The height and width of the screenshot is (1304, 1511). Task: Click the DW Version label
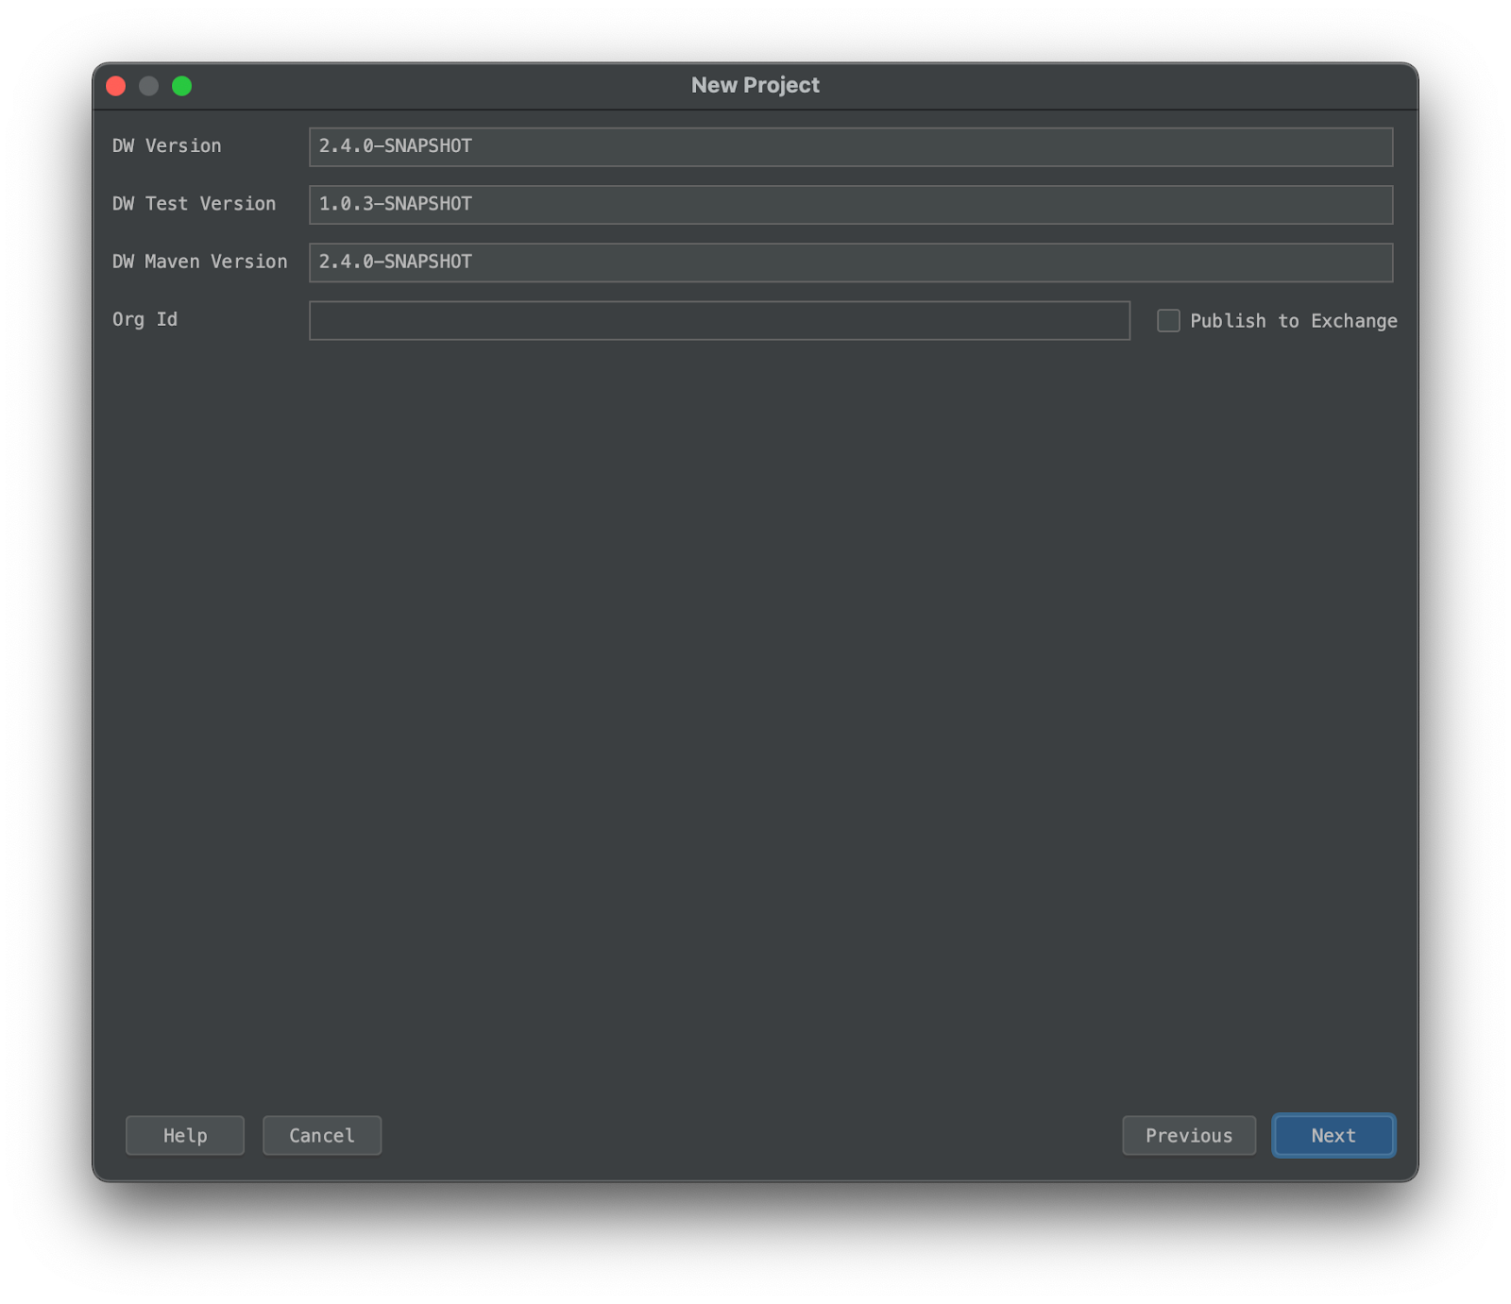[x=165, y=145]
